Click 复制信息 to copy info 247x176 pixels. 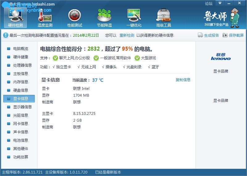point(183,80)
